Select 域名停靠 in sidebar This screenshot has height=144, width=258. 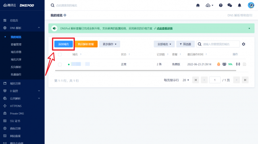click(x=16, y=52)
